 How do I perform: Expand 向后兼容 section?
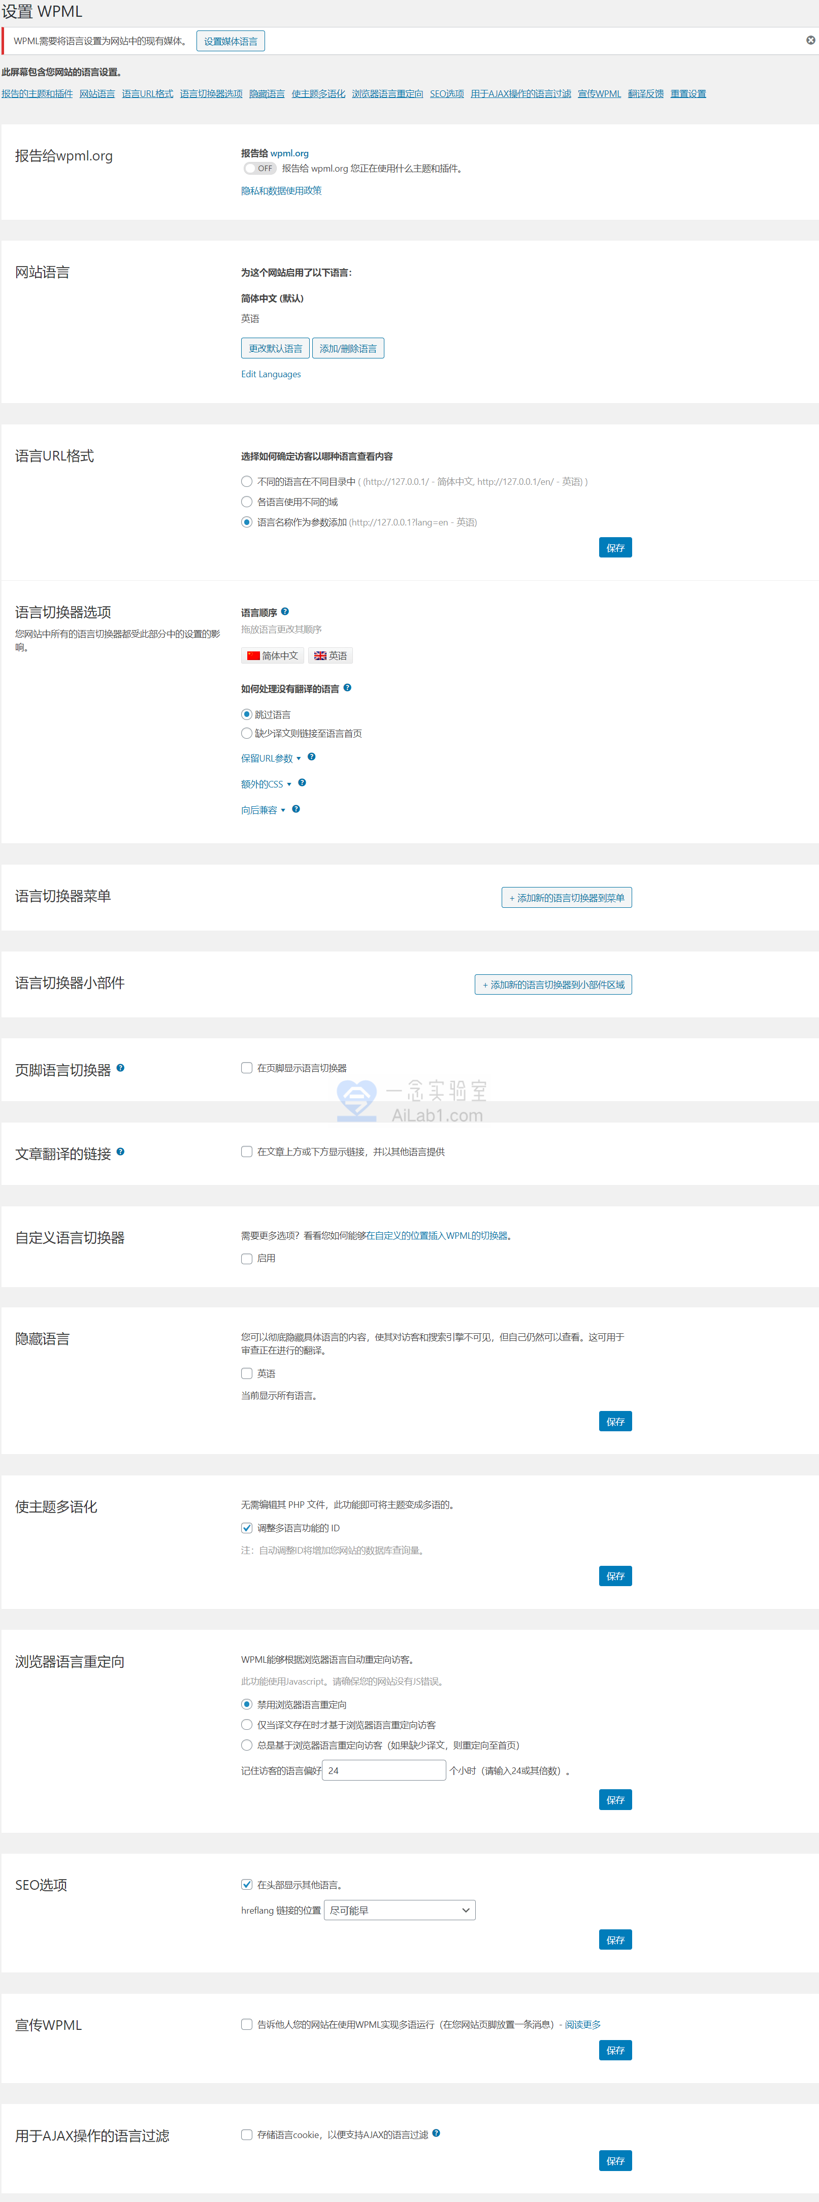click(x=264, y=810)
